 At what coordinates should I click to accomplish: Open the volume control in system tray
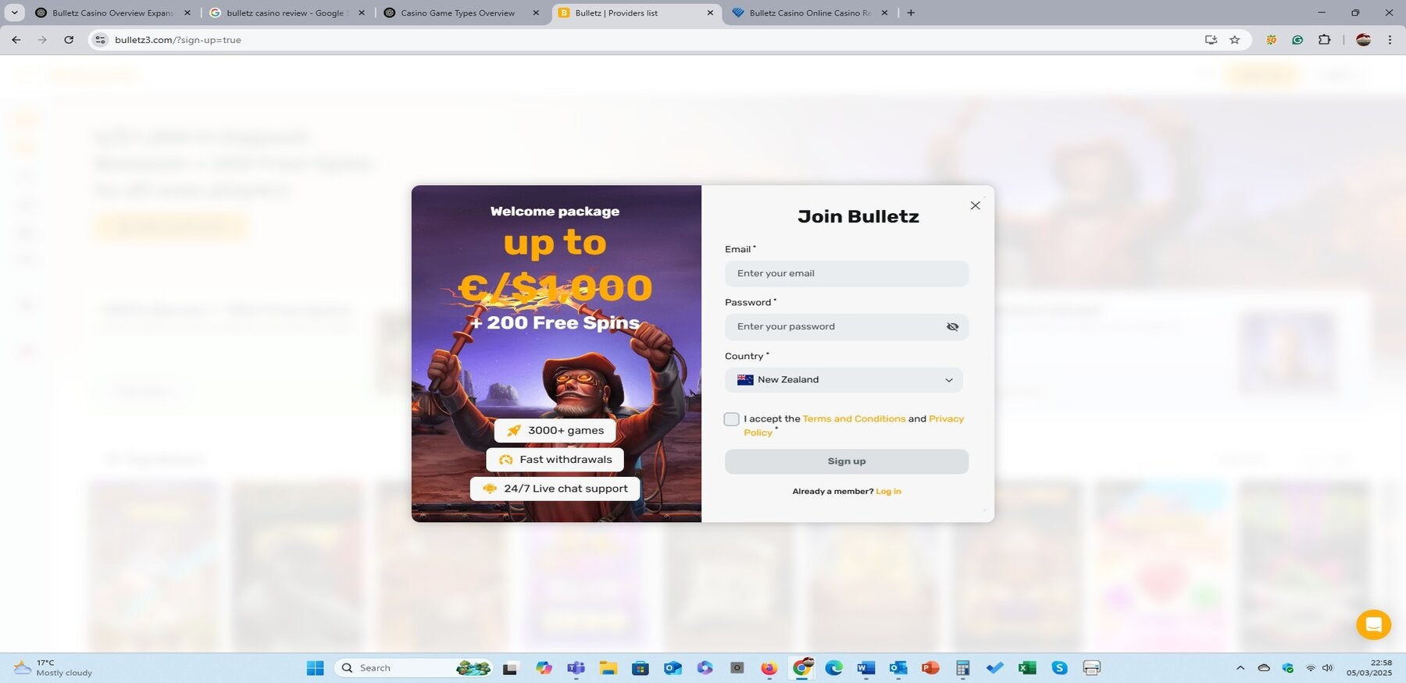point(1327,668)
